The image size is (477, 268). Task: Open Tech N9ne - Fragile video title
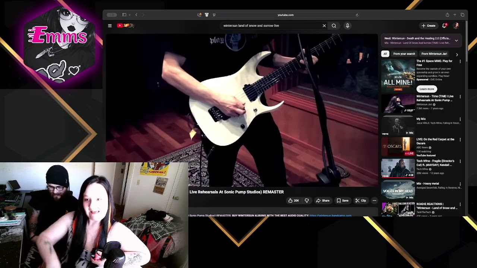click(435, 163)
